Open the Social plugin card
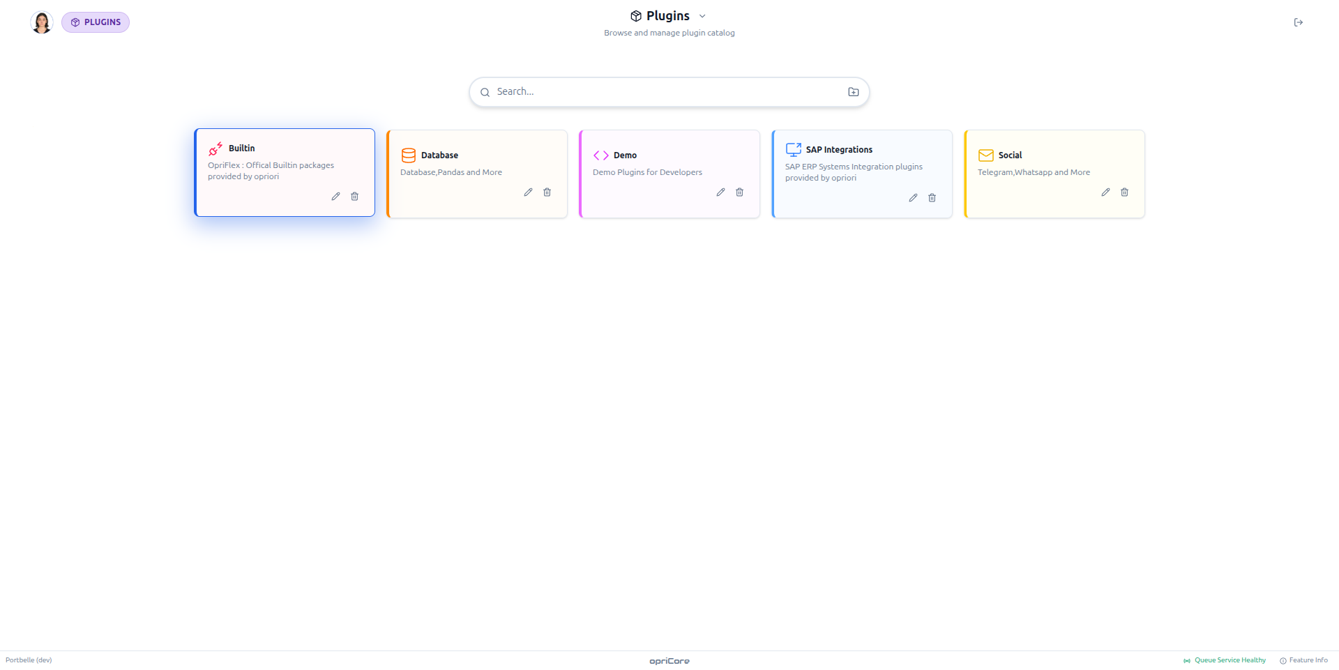1339x670 pixels. click(x=1054, y=174)
